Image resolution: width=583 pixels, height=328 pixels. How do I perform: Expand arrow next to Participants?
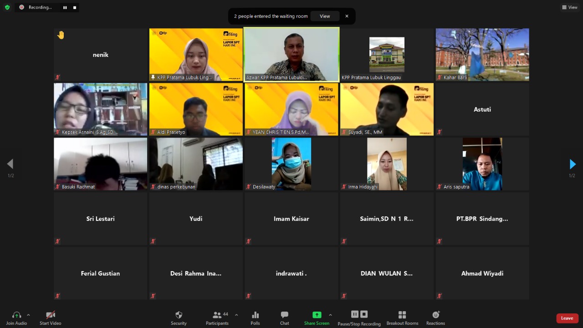[x=236, y=315]
